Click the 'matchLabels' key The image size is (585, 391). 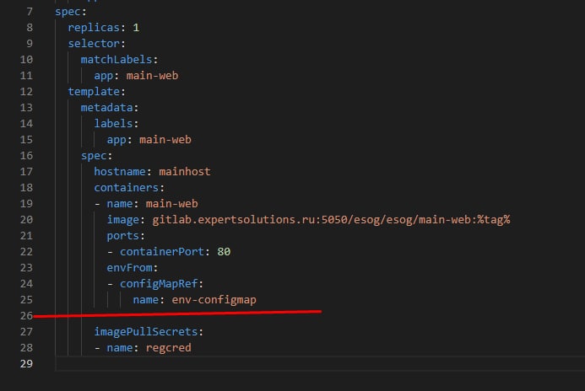pyautogui.click(x=116, y=60)
